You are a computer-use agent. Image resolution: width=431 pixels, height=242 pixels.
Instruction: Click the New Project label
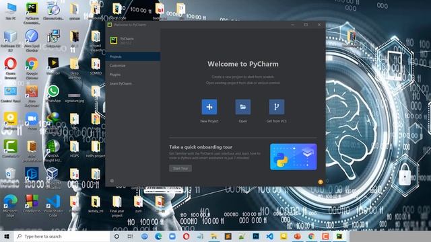(209, 121)
